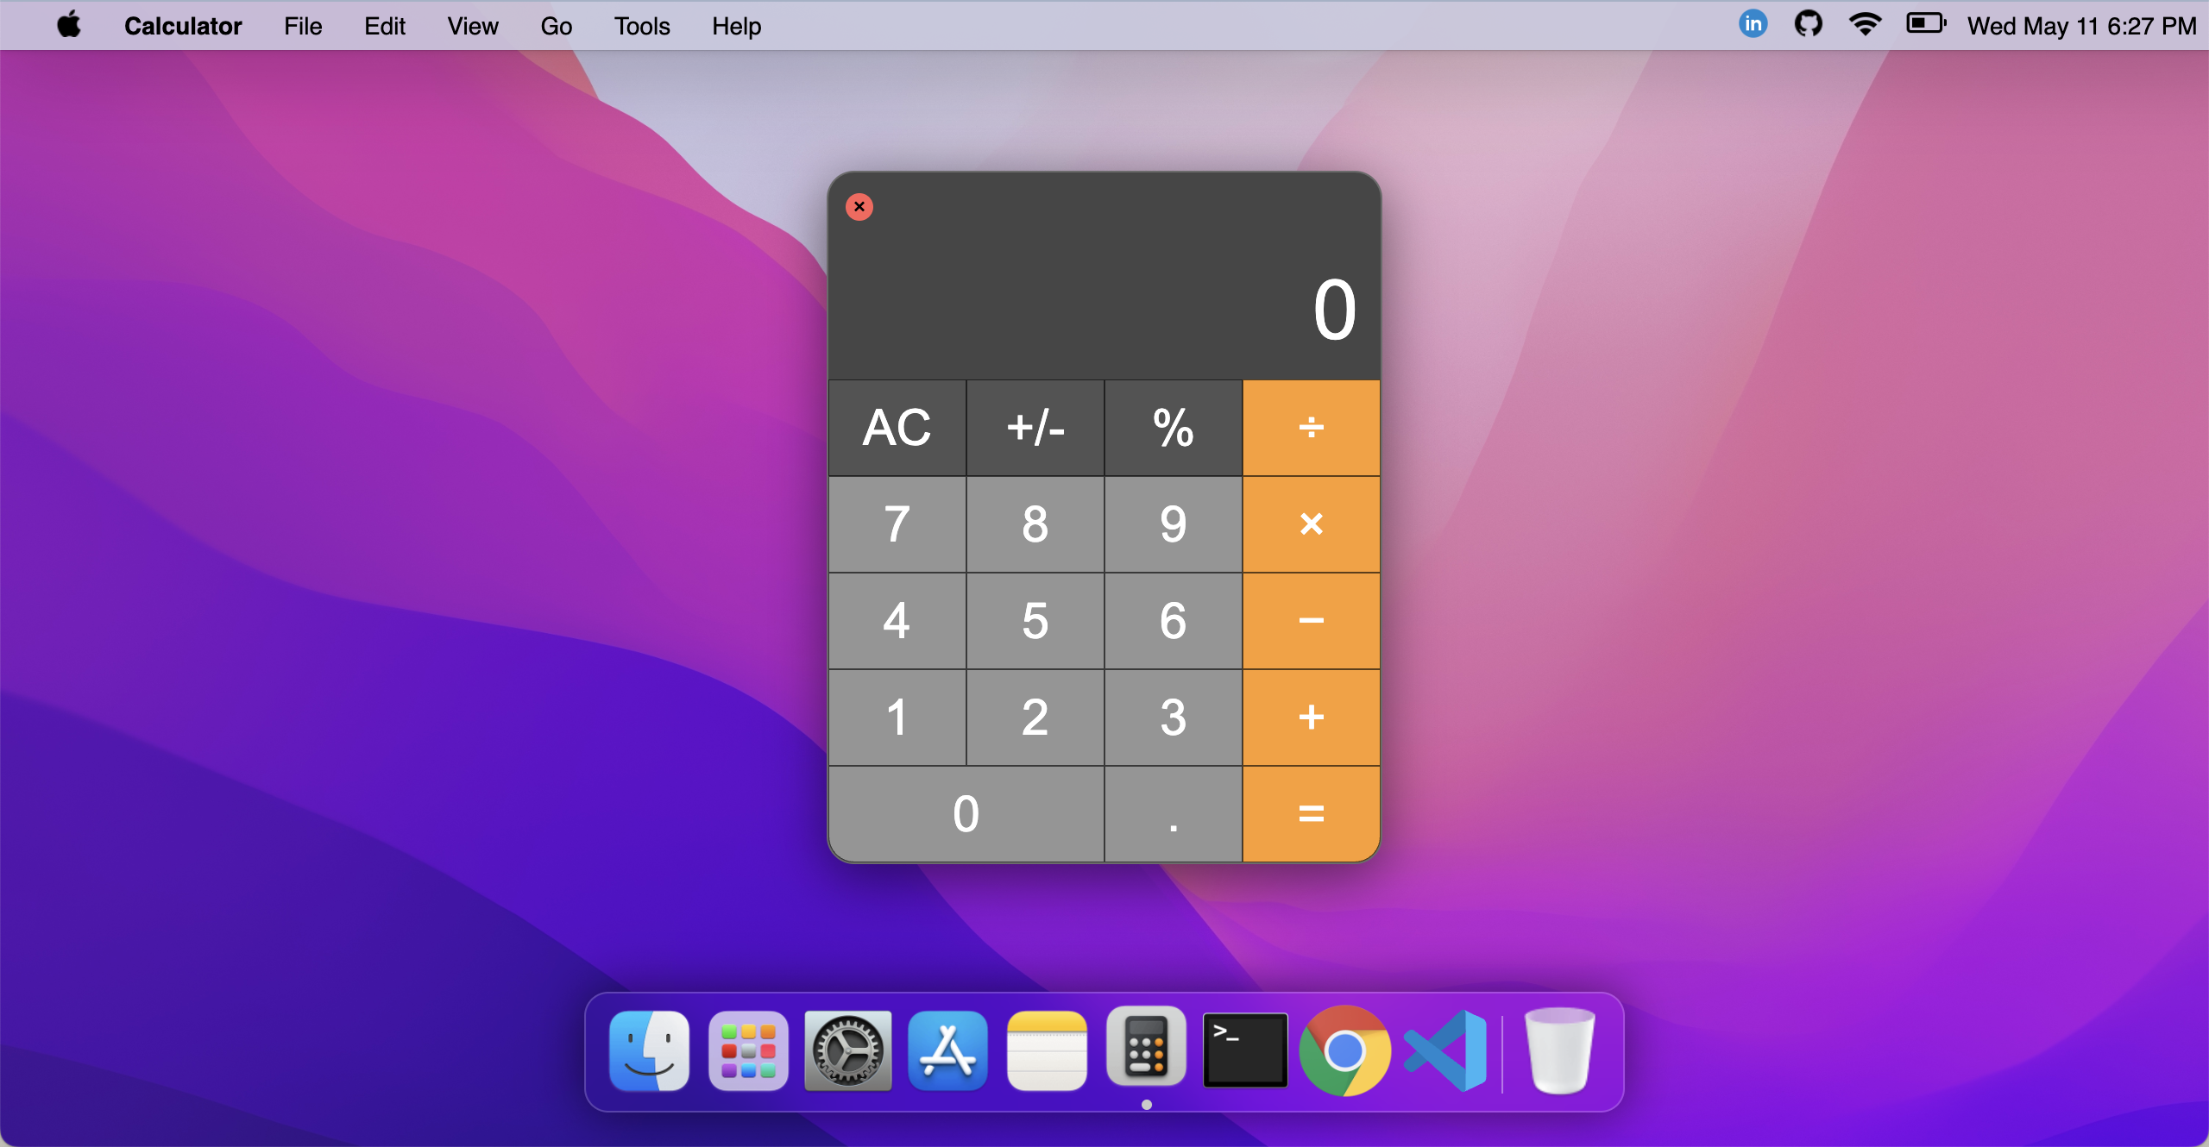Launch the App Store from dock
Screen dimensions: 2209x1147
click(947, 1051)
